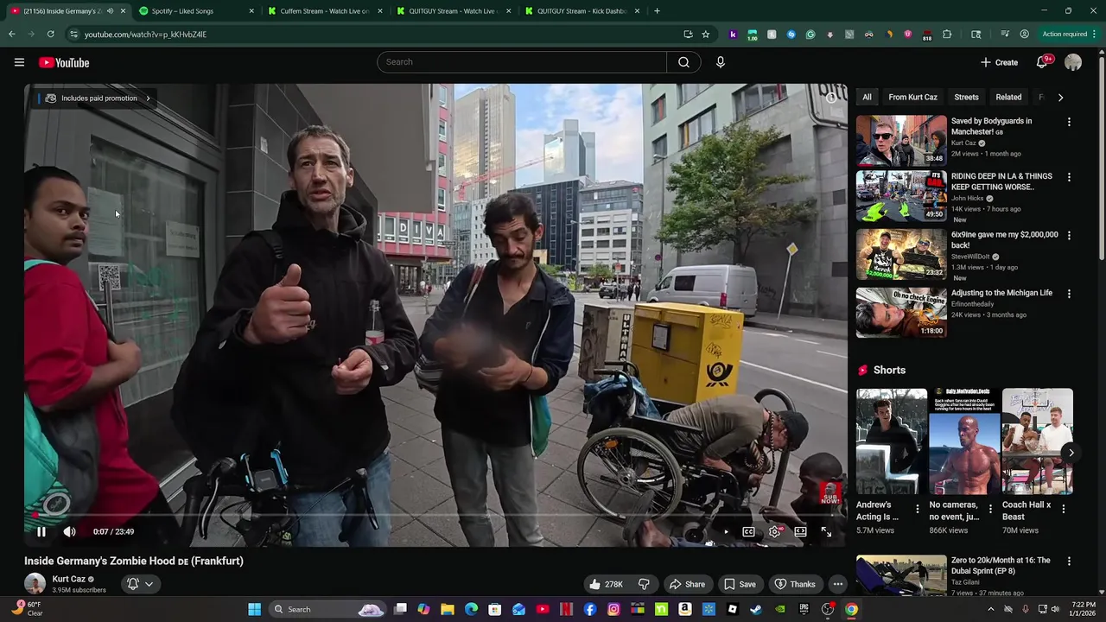
Task: Bookmark this page with the star
Action: (x=706, y=35)
